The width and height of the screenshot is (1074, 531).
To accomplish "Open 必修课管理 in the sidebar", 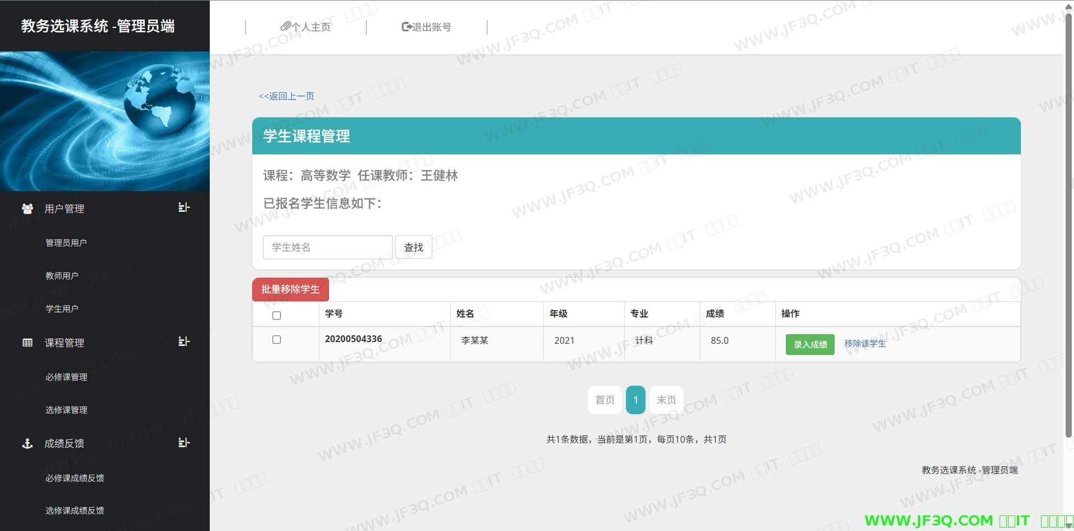I will [66, 377].
